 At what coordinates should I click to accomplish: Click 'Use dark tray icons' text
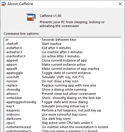[x=56, y=119]
